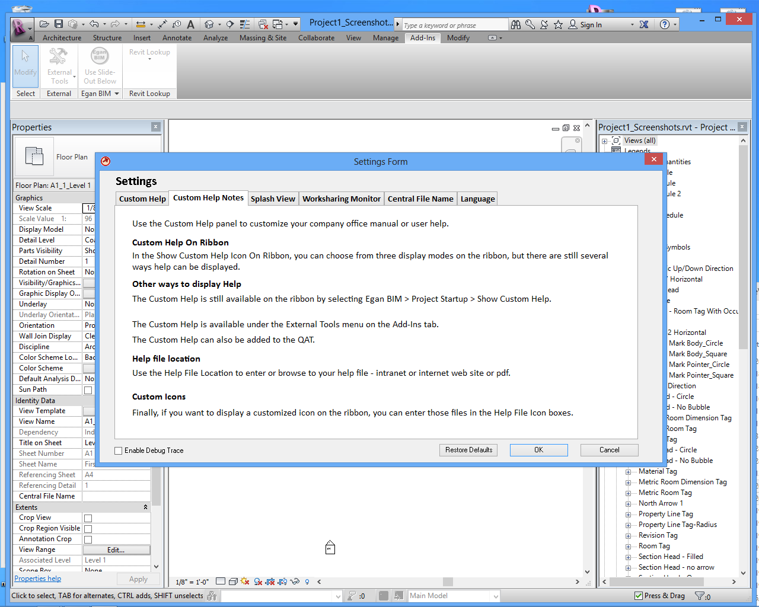The image size is (759, 607).
Task: Click the Redo arrow in Quick Access Toolbar
Action: (116, 24)
